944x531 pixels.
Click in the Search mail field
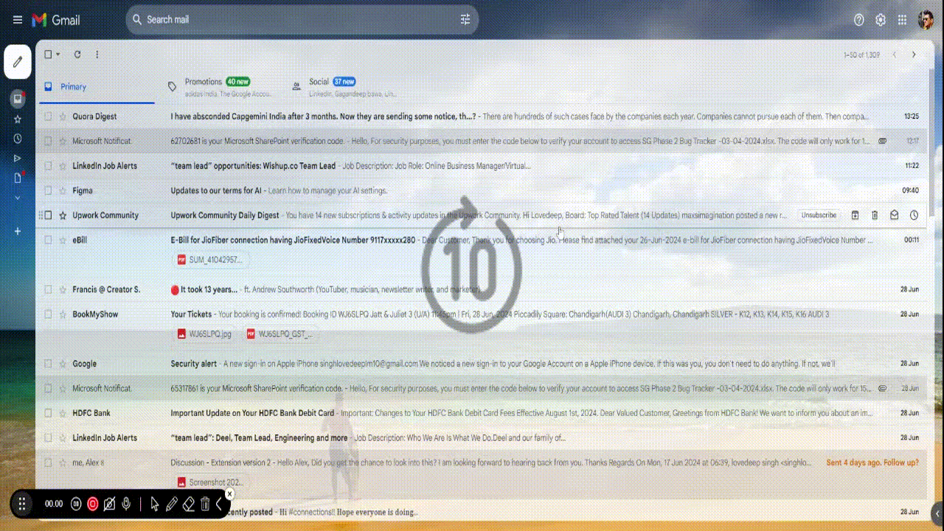[301, 20]
